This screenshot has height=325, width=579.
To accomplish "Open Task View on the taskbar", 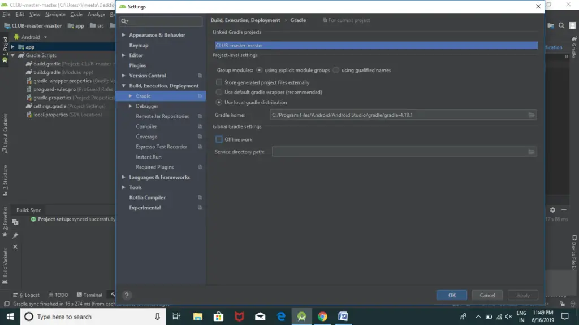I will (176, 317).
